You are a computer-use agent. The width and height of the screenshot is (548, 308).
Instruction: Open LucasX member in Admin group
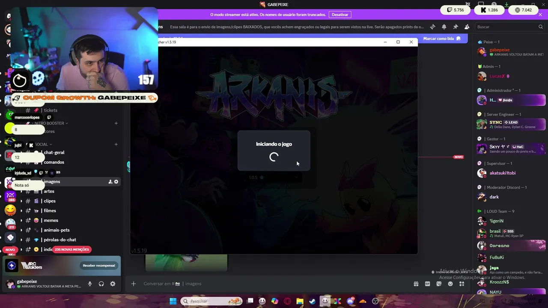point(511,76)
